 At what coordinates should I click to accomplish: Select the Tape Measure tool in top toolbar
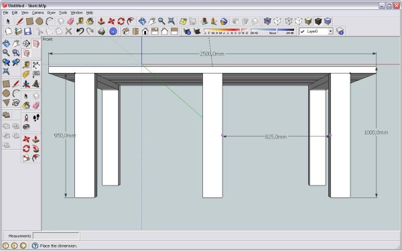click(80, 21)
